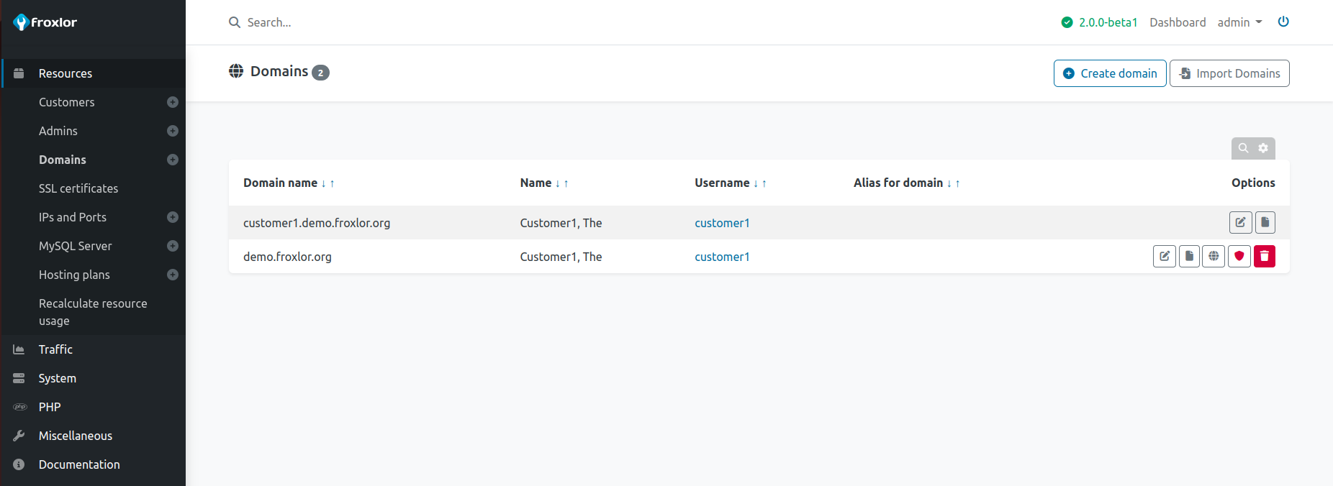
Task: Click the power logout icon
Action: coord(1283,22)
